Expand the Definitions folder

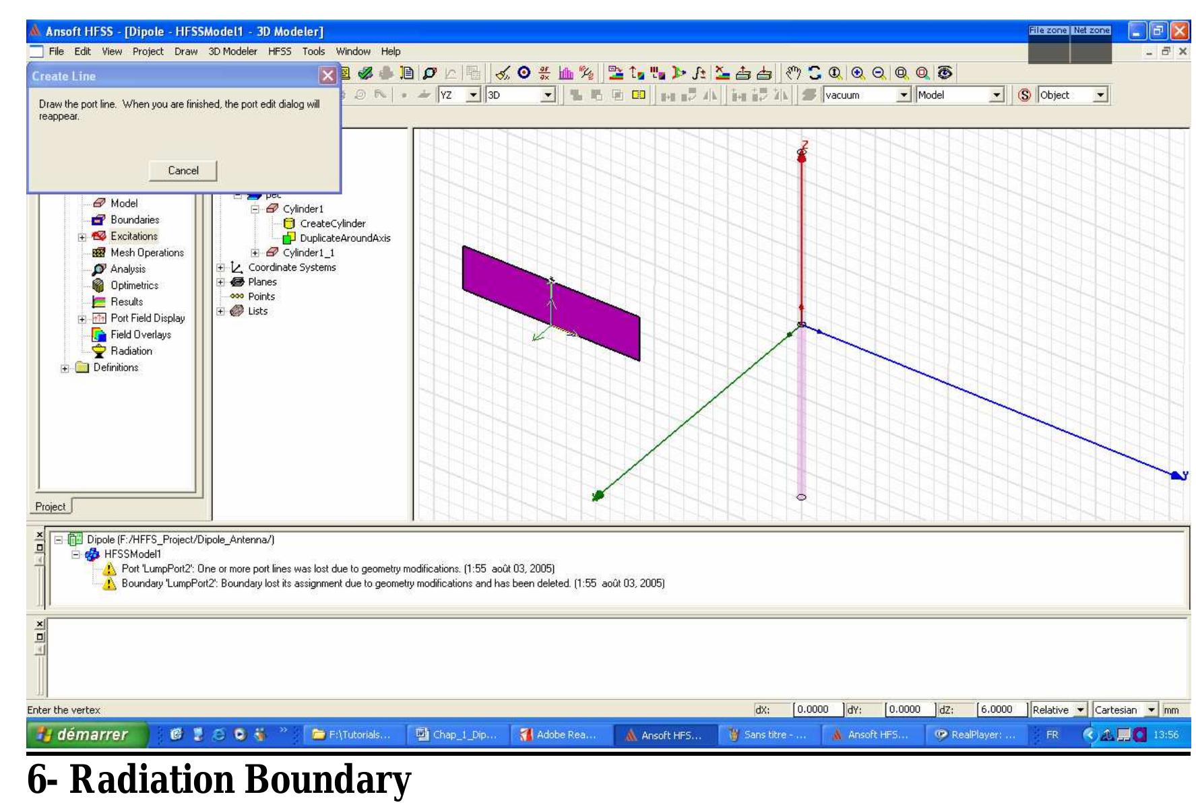tap(63, 368)
